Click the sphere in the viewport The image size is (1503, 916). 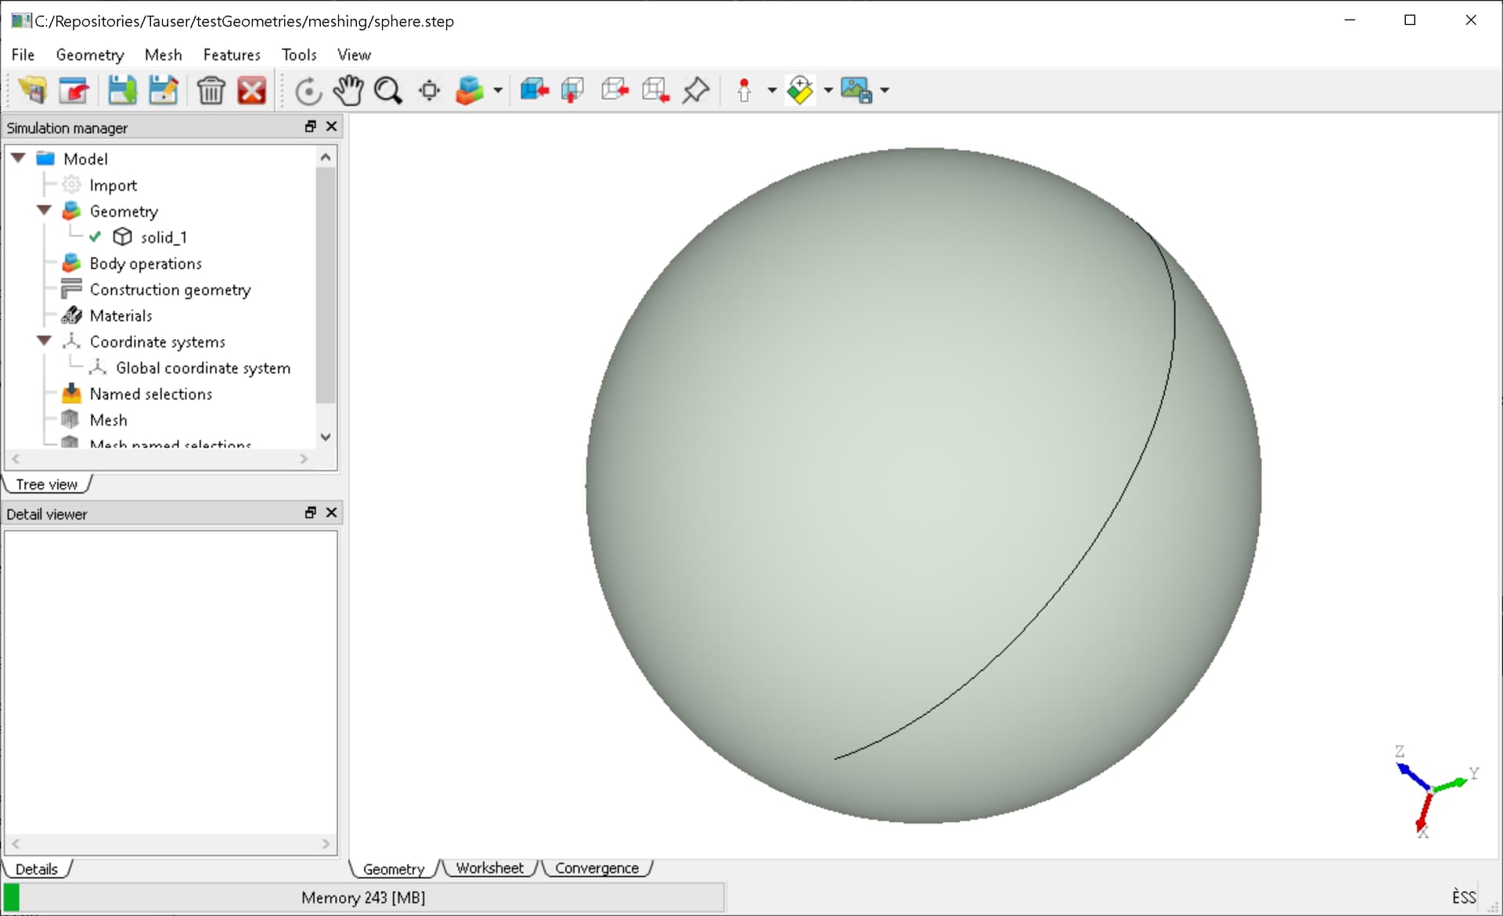[x=924, y=485]
